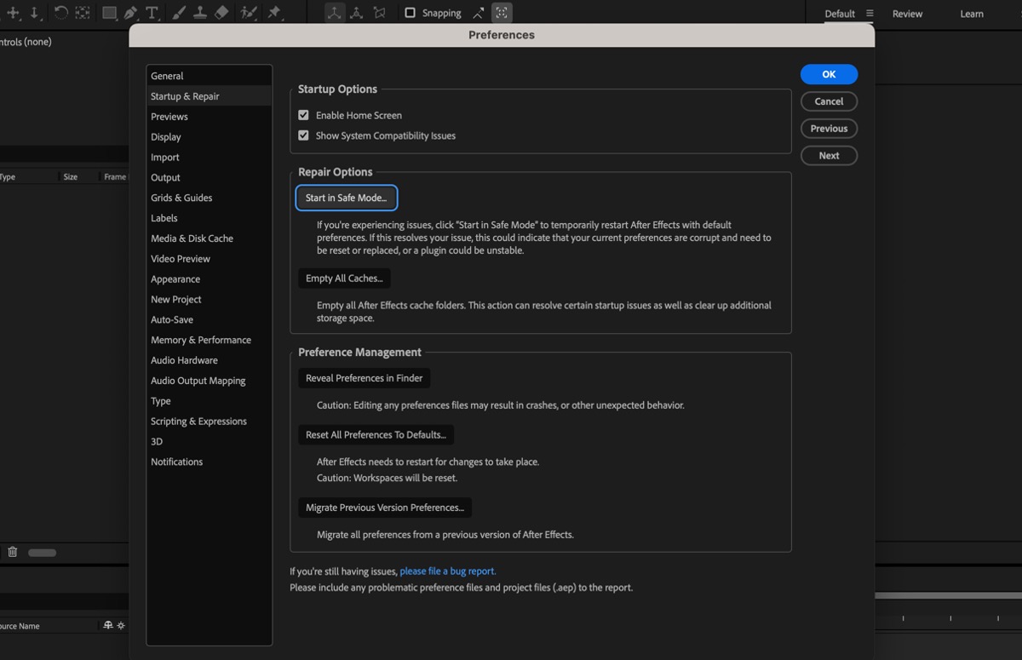The height and width of the screenshot is (660, 1022).
Task: Toggle Enable Home Screen checkbox
Action: [303, 115]
